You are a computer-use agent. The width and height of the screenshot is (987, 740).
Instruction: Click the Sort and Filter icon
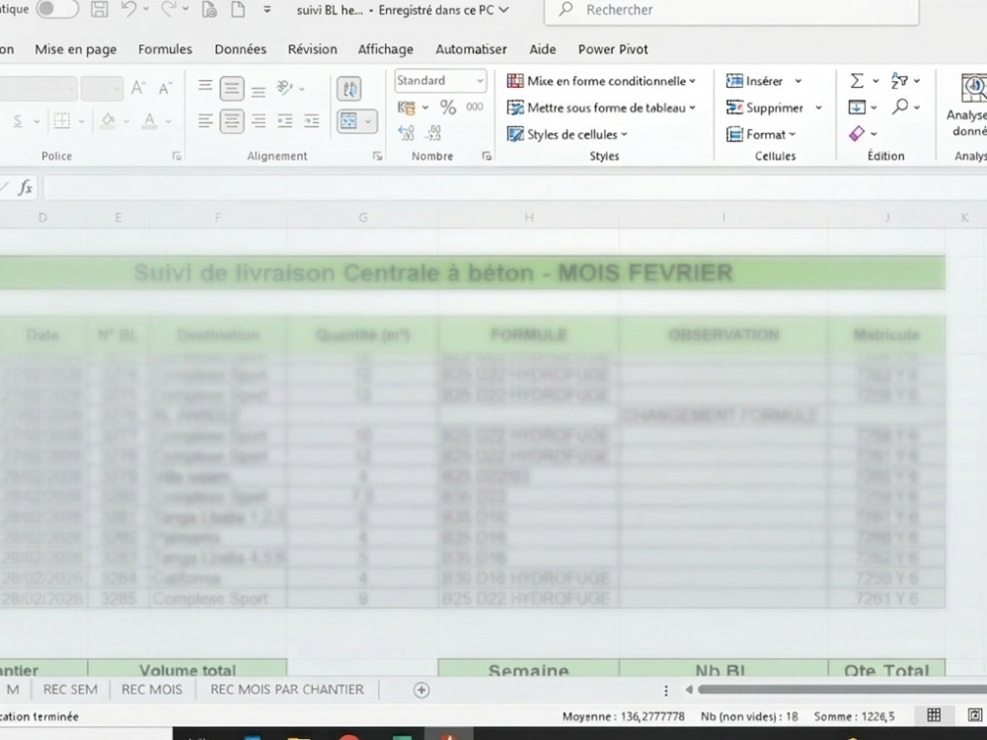899,81
